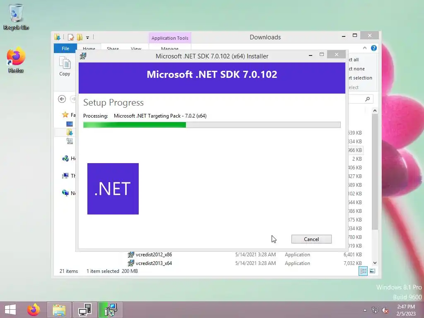This screenshot has width=424, height=318.
Task: Open Firefox from the taskbar
Action: coord(34,310)
